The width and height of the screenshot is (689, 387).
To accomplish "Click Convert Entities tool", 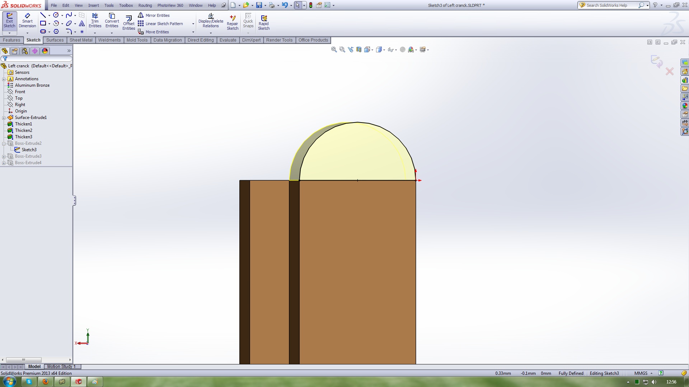I will [112, 20].
